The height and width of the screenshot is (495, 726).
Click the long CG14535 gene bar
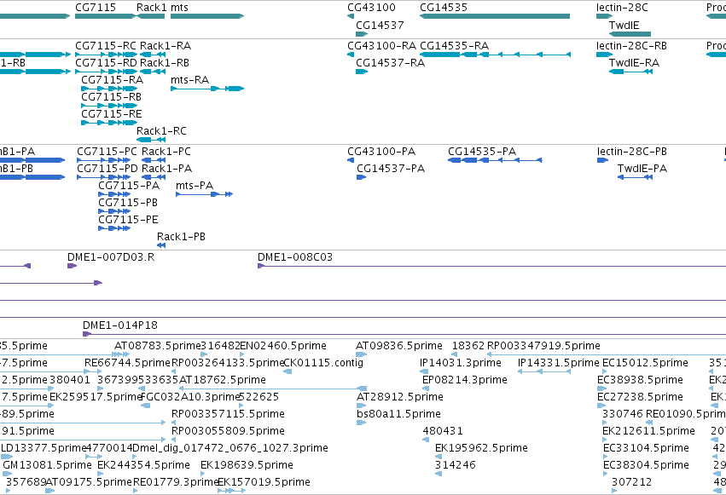point(495,16)
